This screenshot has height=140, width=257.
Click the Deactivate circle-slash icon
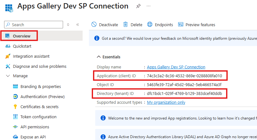[x=94, y=24]
